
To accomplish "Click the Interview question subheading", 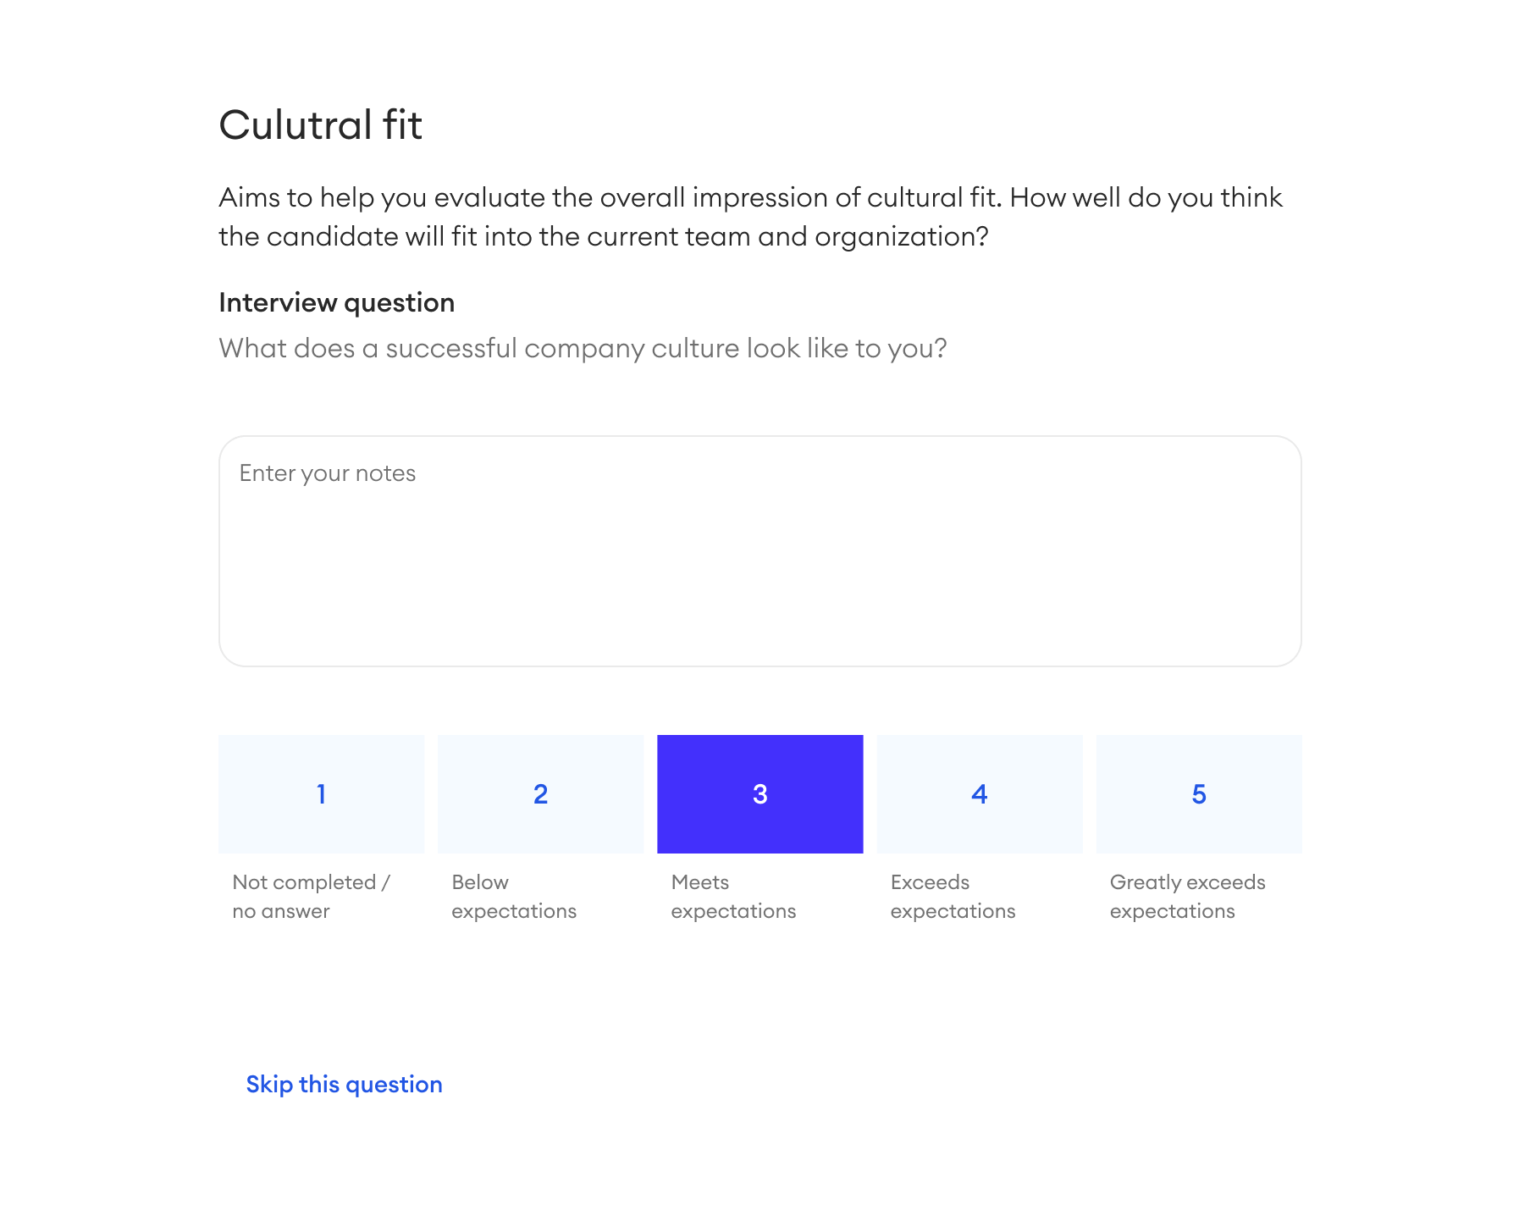I will click(x=336, y=302).
